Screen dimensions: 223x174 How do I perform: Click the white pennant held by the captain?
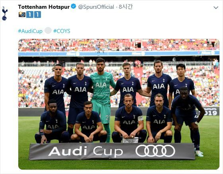click(130, 140)
